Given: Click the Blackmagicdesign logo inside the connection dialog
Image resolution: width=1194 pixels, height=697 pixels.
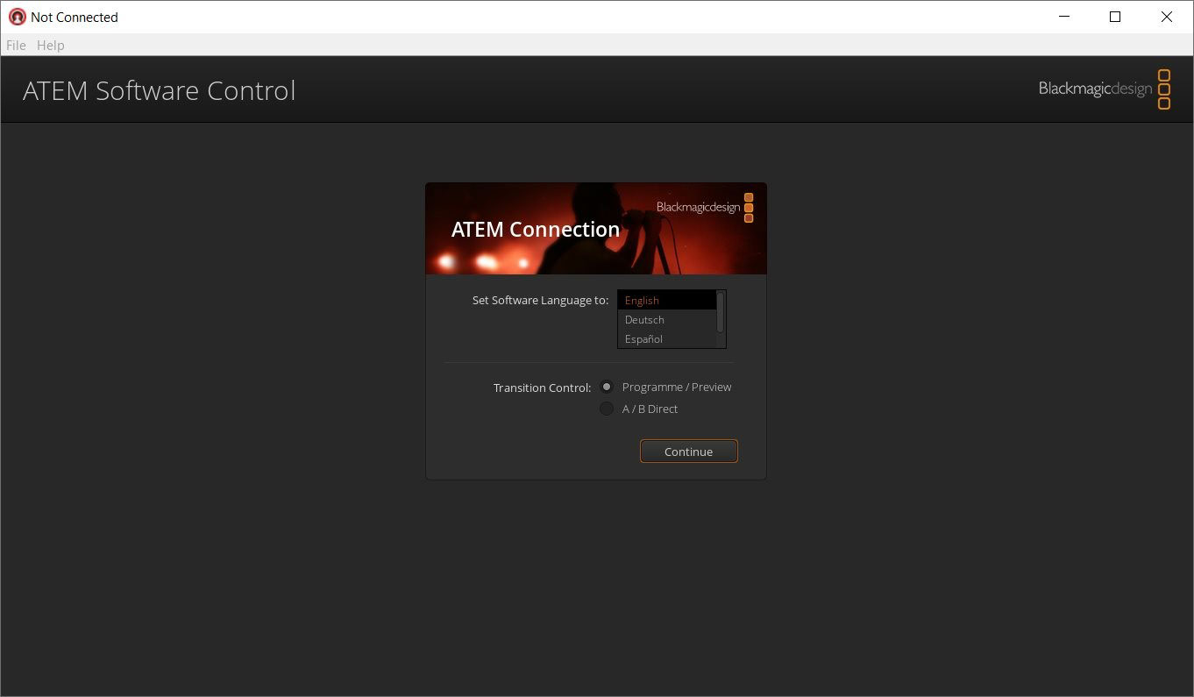Looking at the screenshot, I should pyautogui.click(x=705, y=208).
